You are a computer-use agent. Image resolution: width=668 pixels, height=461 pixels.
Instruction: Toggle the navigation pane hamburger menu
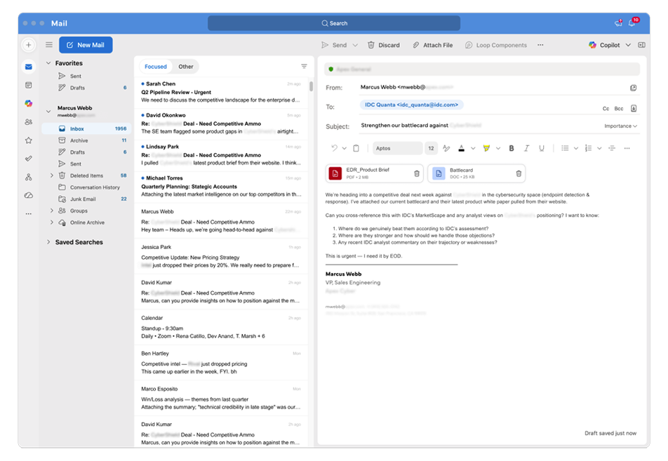(x=49, y=45)
